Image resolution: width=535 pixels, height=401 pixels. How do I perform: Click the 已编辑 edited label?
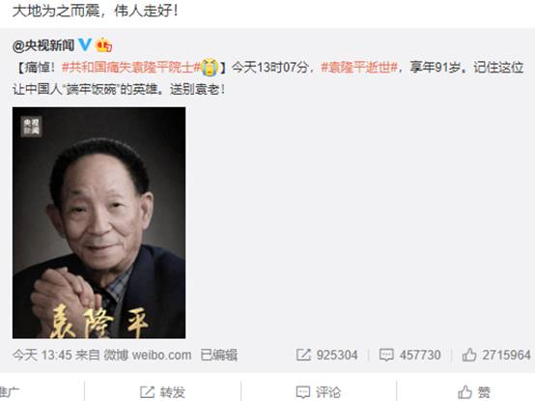point(218,355)
